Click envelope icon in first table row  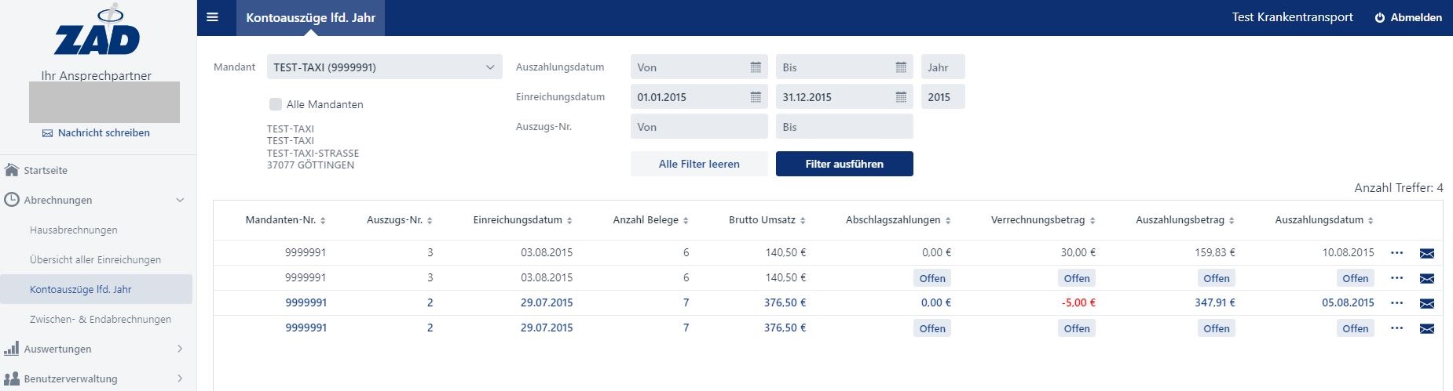pos(1427,253)
